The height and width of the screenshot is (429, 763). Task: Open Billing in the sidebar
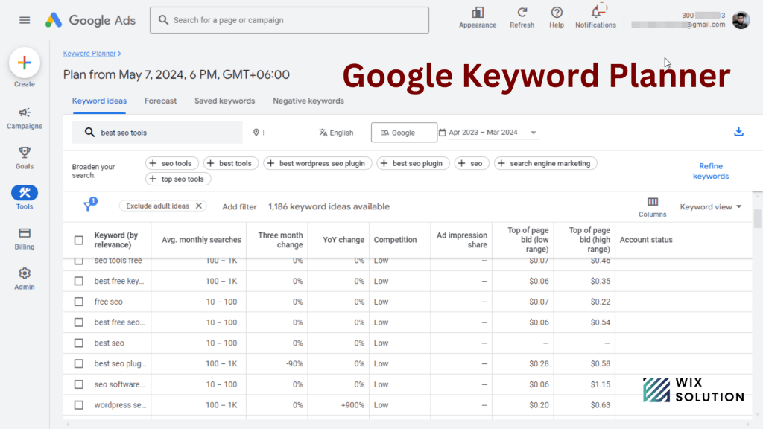click(25, 239)
